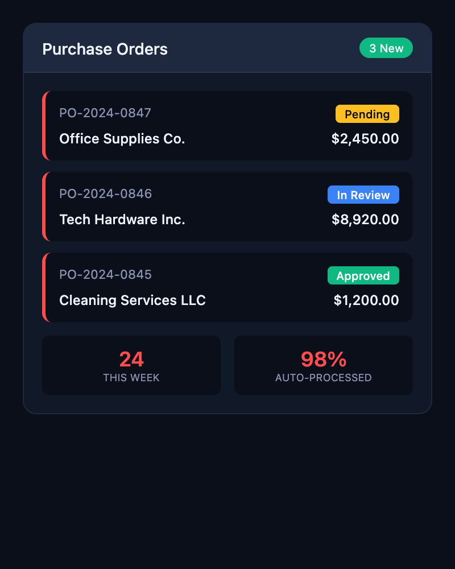455x569 pixels.
Task: Click the $1,200.00 amount for Cleaning Services
Action: (366, 300)
